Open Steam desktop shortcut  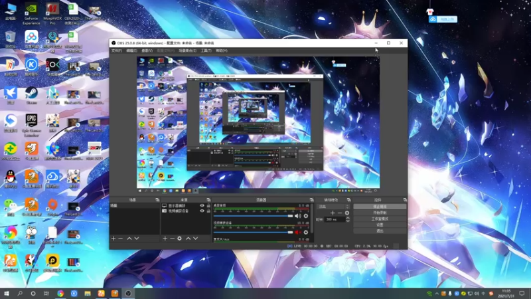click(31, 95)
